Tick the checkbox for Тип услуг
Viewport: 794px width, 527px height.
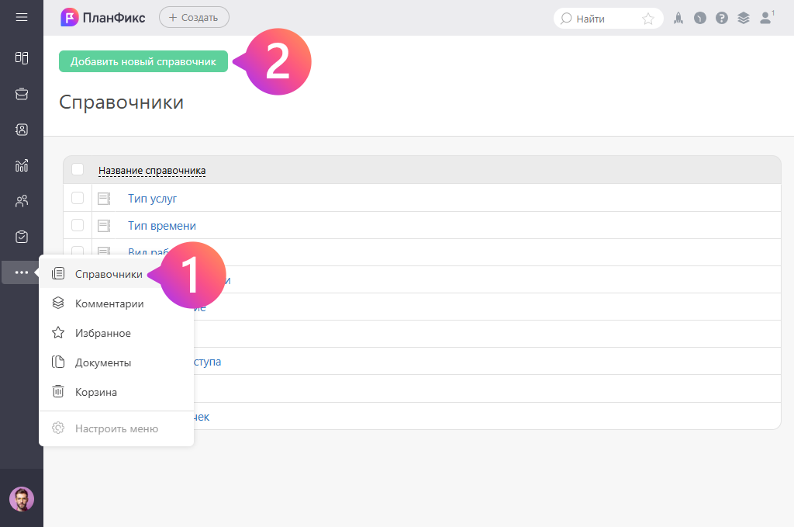point(78,198)
